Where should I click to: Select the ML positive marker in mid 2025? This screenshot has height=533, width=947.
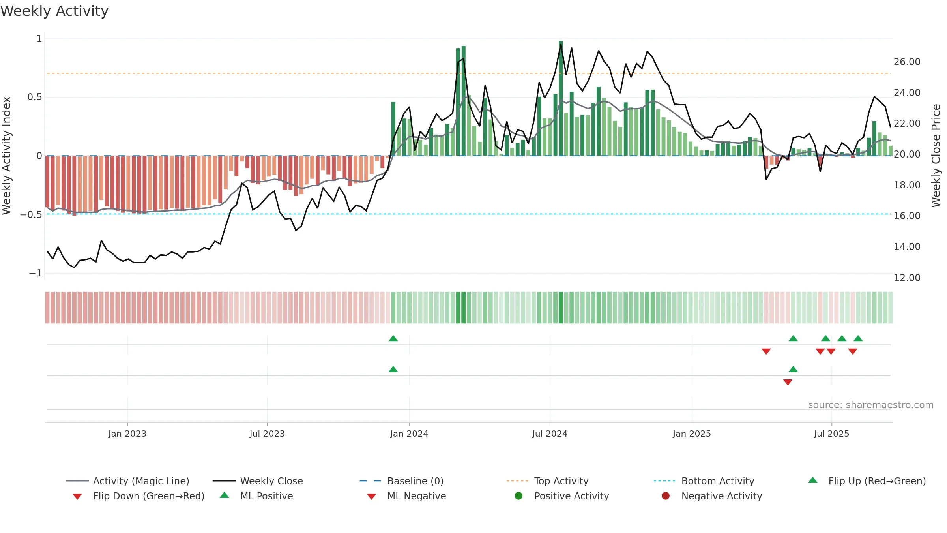[x=793, y=369]
